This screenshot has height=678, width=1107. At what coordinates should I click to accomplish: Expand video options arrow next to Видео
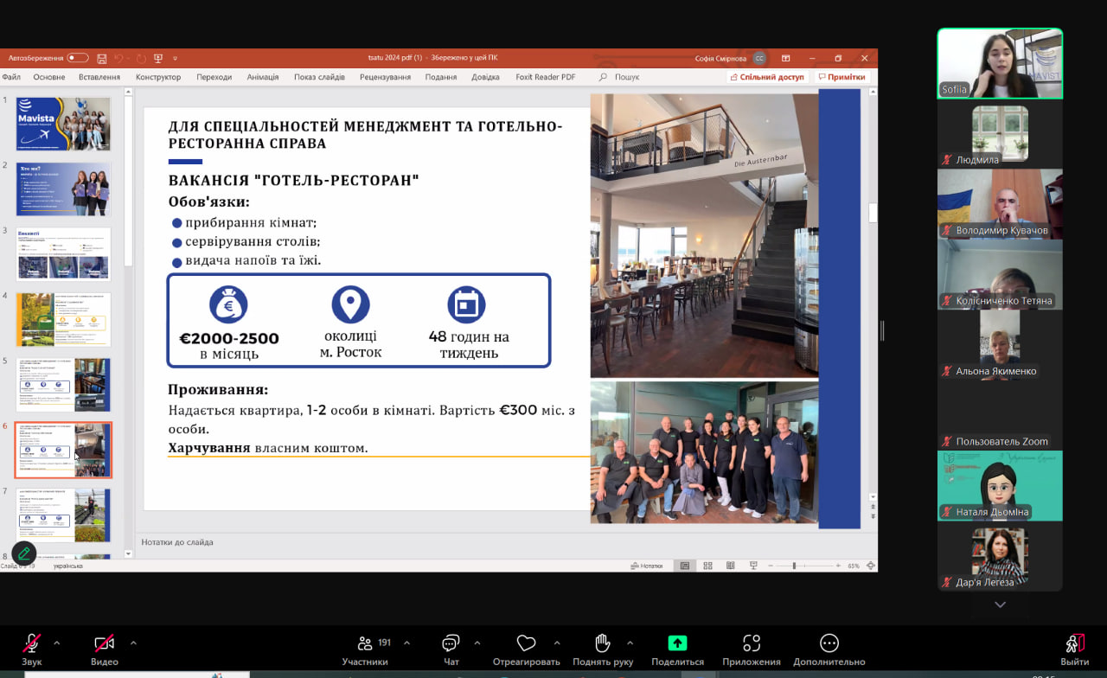(133, 643)
